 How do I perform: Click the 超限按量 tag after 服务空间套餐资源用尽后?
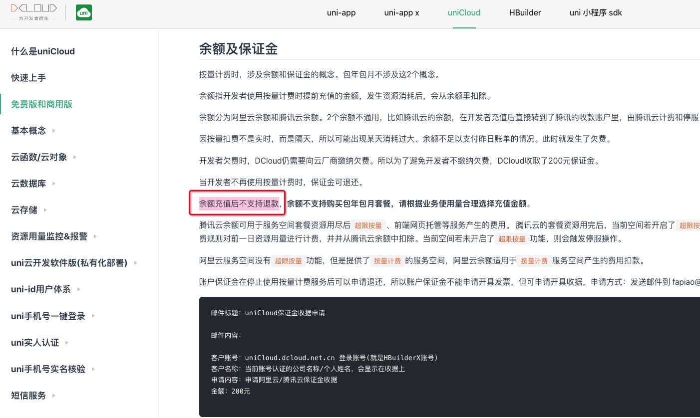[x=369, y=225]
